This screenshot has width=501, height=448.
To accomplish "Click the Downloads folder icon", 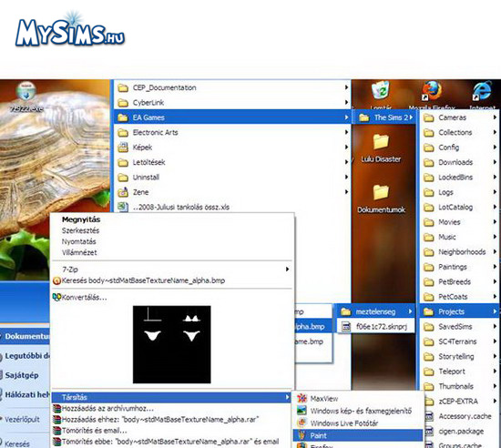I will point(428,162).
